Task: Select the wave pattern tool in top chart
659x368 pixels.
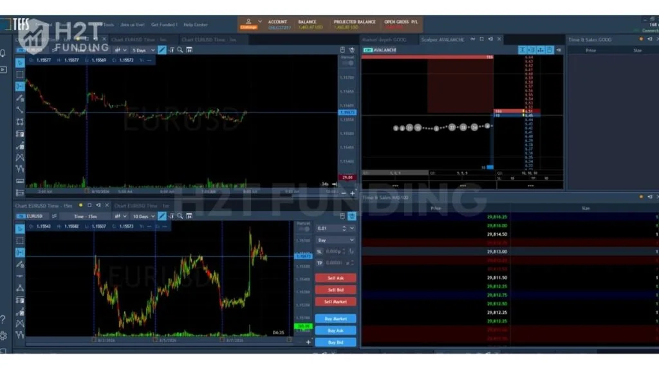Action: coord(20,169)
